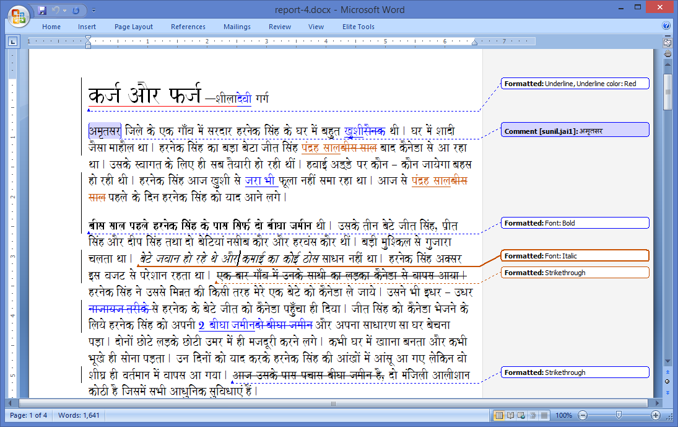Switch to Outline view
Image resolution: width=678 pixels, height=427 pixels.
coord(532,416)
